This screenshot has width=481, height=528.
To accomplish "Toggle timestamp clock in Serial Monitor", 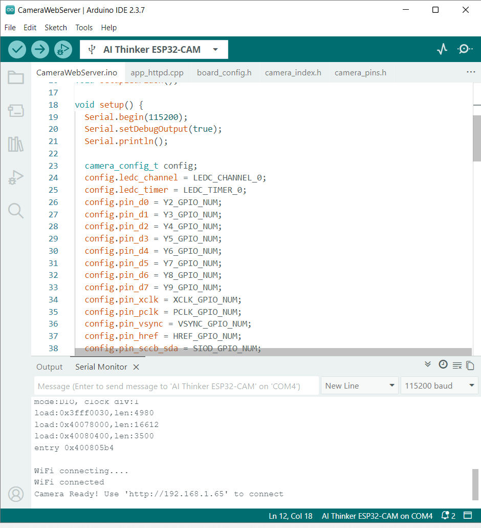I will [x=443, y=364].
